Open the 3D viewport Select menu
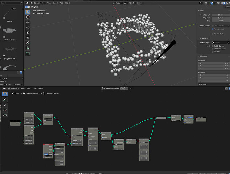The image size is (230, 174). (x=55, y=3)
